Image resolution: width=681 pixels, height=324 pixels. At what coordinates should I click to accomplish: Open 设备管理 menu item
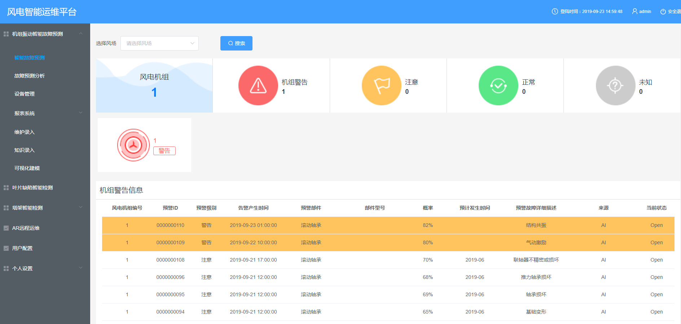(x=25, y=94)
